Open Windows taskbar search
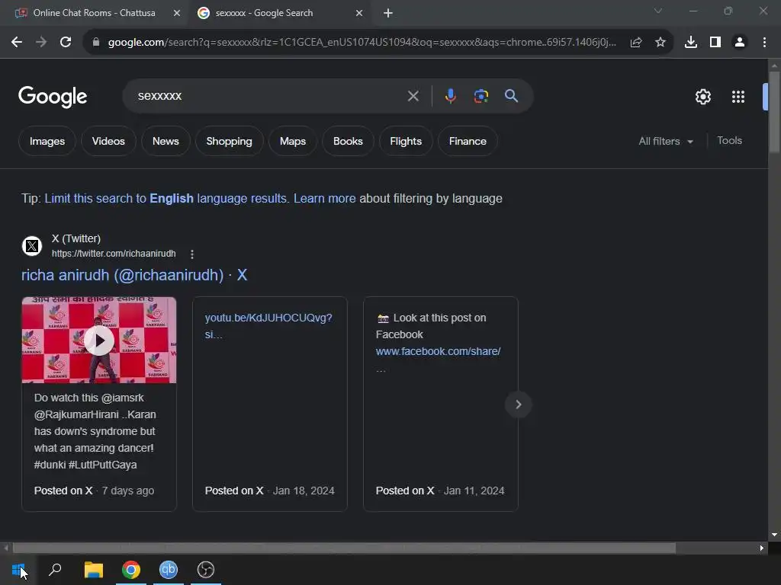Screen dimensions: 781x585 (55, 570)
